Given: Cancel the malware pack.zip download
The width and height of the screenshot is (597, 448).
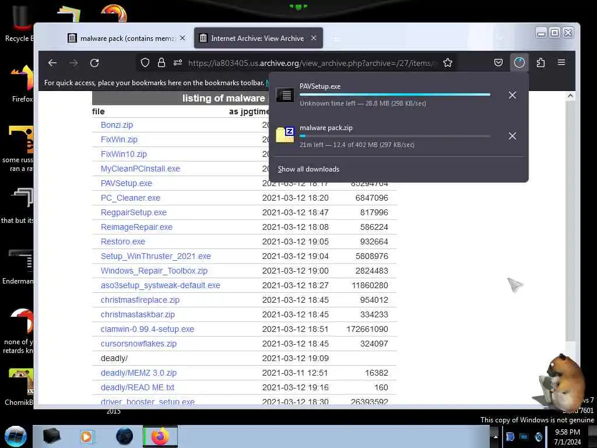Looking at the screenshot, I should (x=512, y=136).
